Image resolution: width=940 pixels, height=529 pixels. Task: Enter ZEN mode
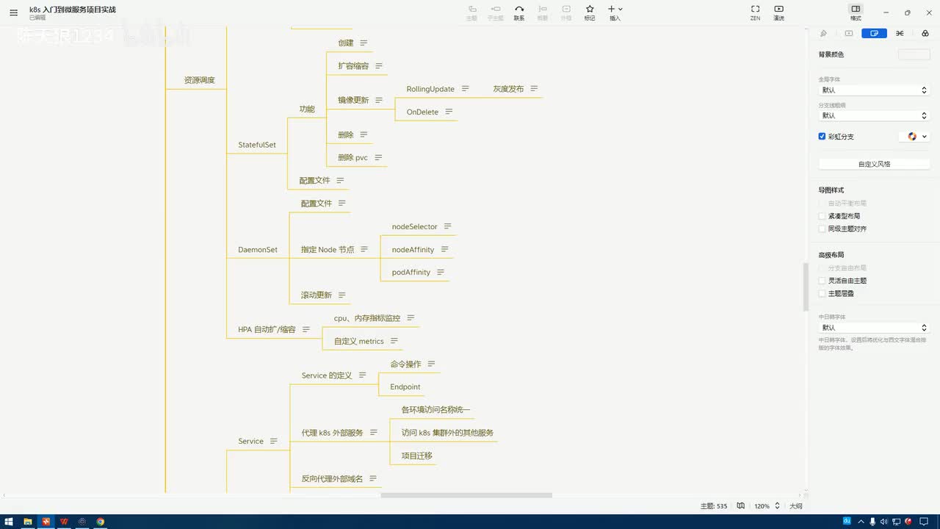pyautogui.click(x=755, y=12)
